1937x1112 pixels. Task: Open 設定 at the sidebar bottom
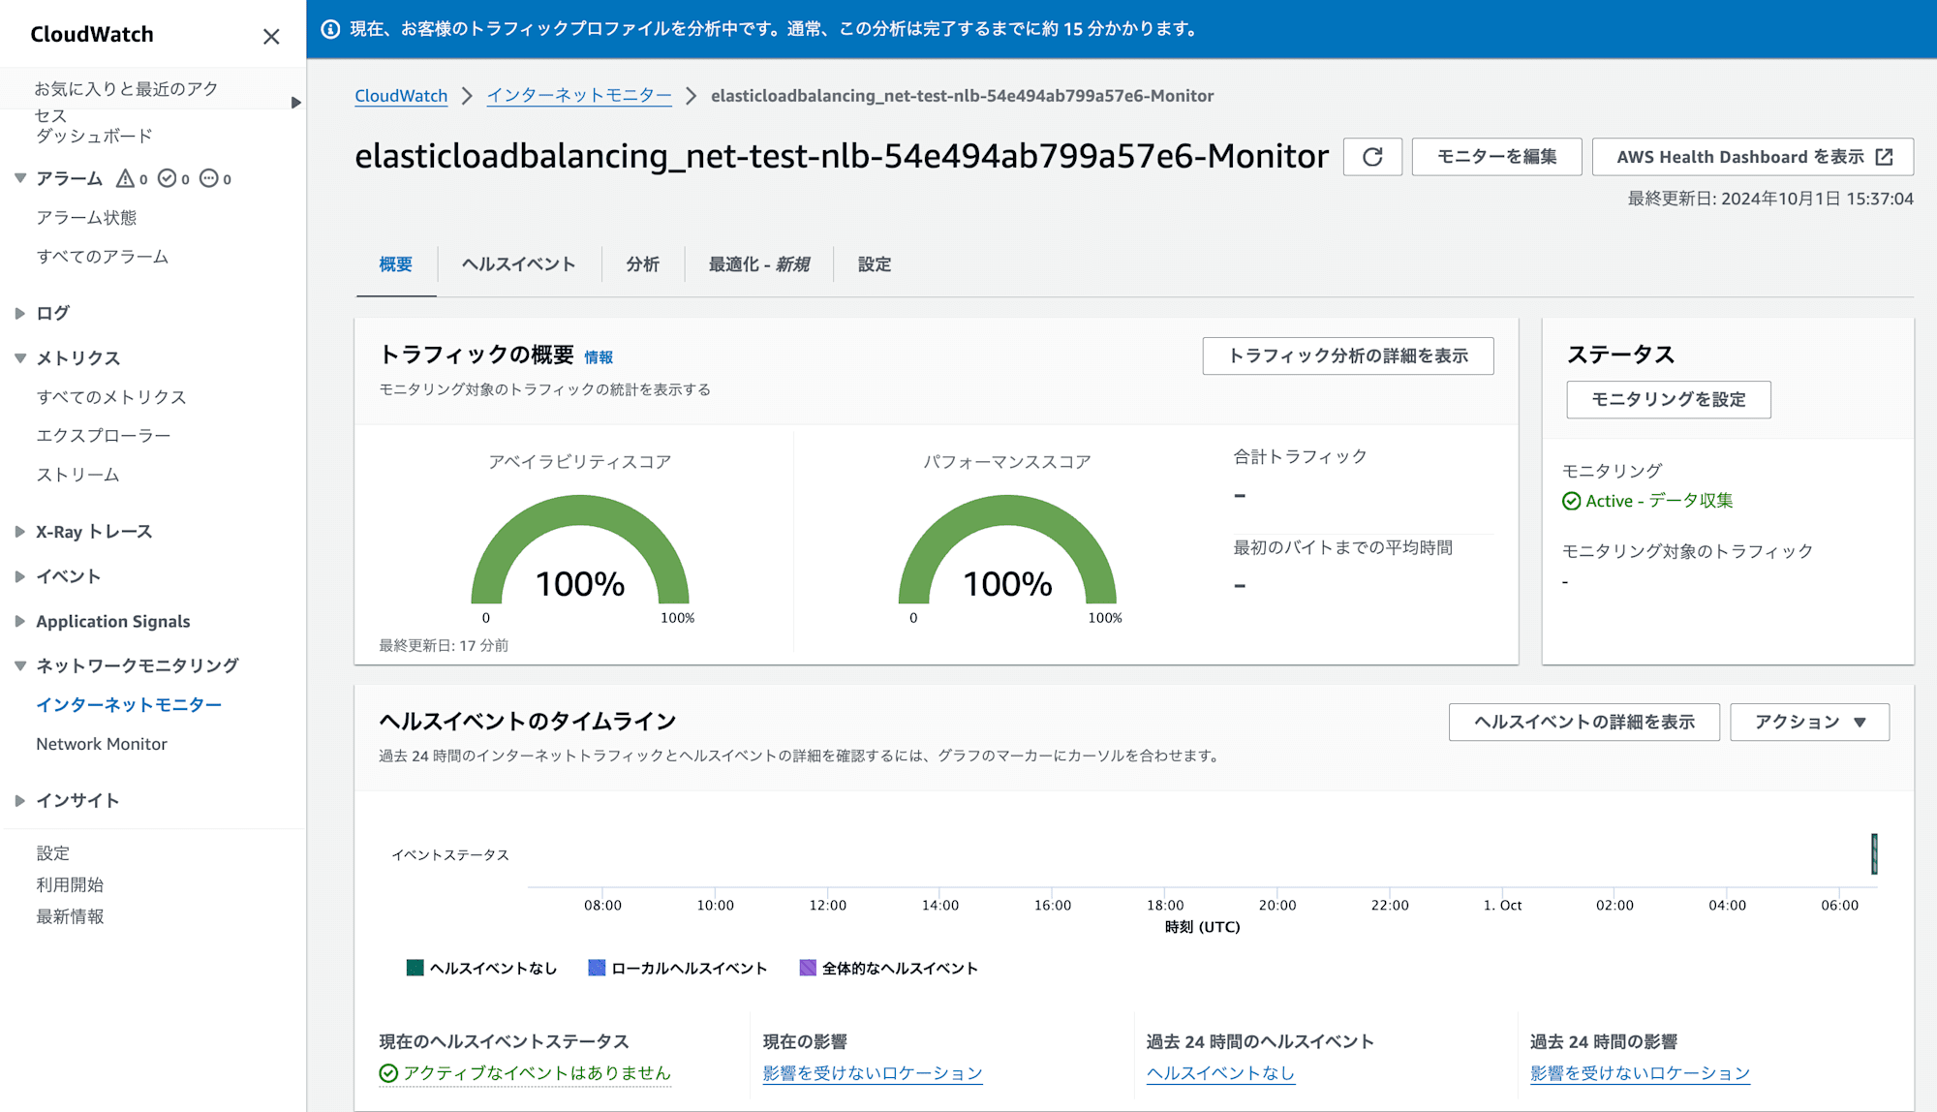click(52, 853)
